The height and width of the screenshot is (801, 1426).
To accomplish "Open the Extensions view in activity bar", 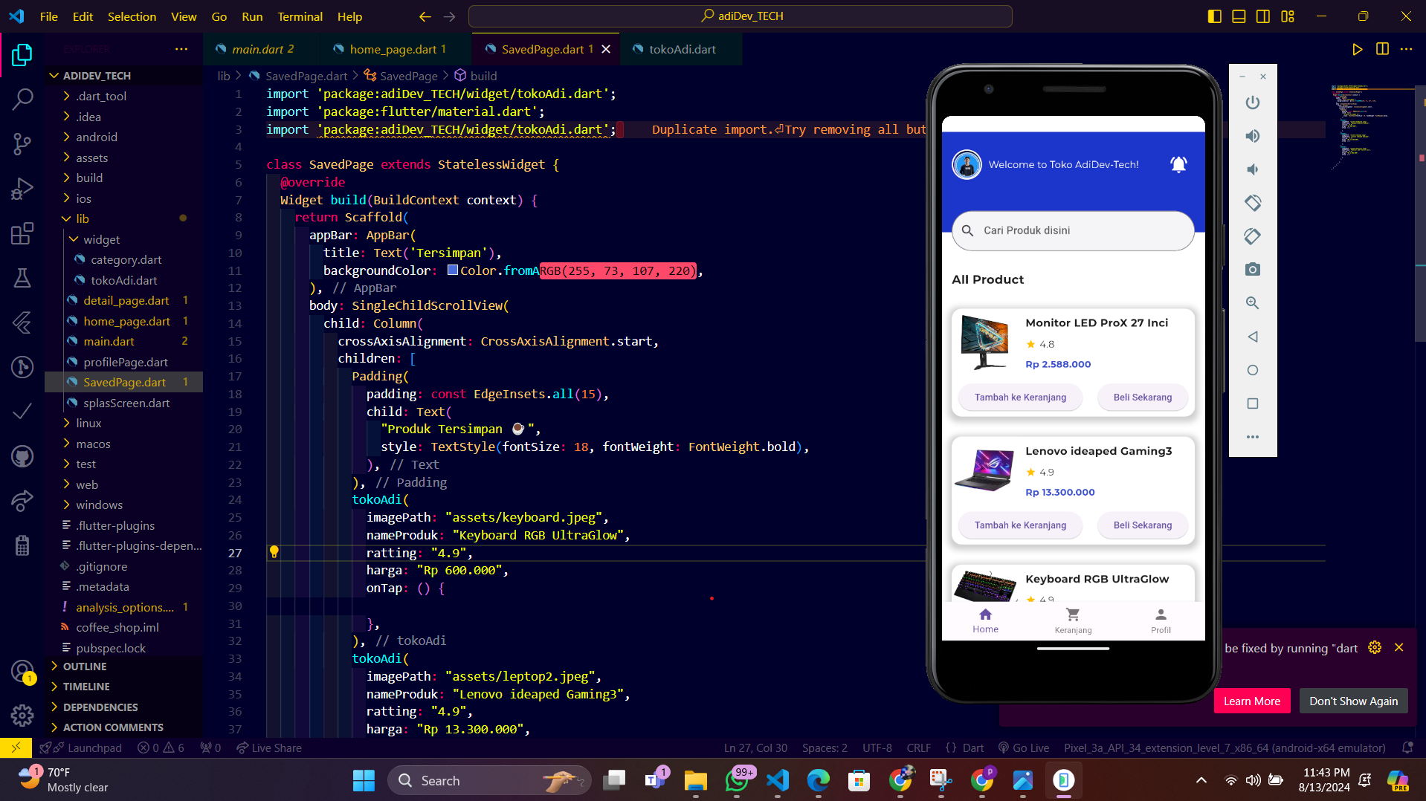I will coord(22,234).
